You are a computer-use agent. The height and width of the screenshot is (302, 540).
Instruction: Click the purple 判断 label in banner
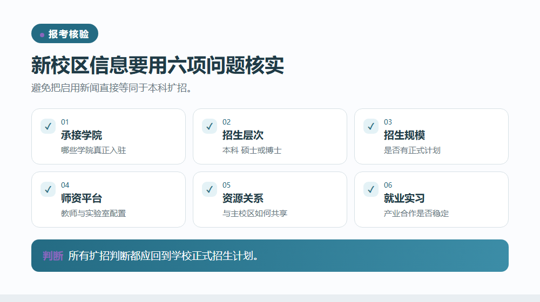(53, 256)
